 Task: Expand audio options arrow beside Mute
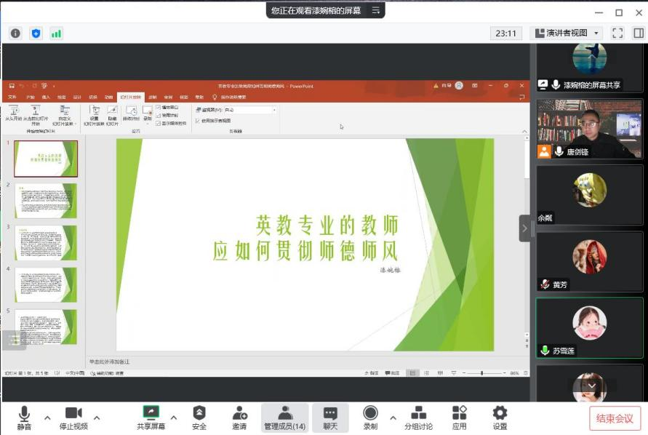(x=47, y=418)
